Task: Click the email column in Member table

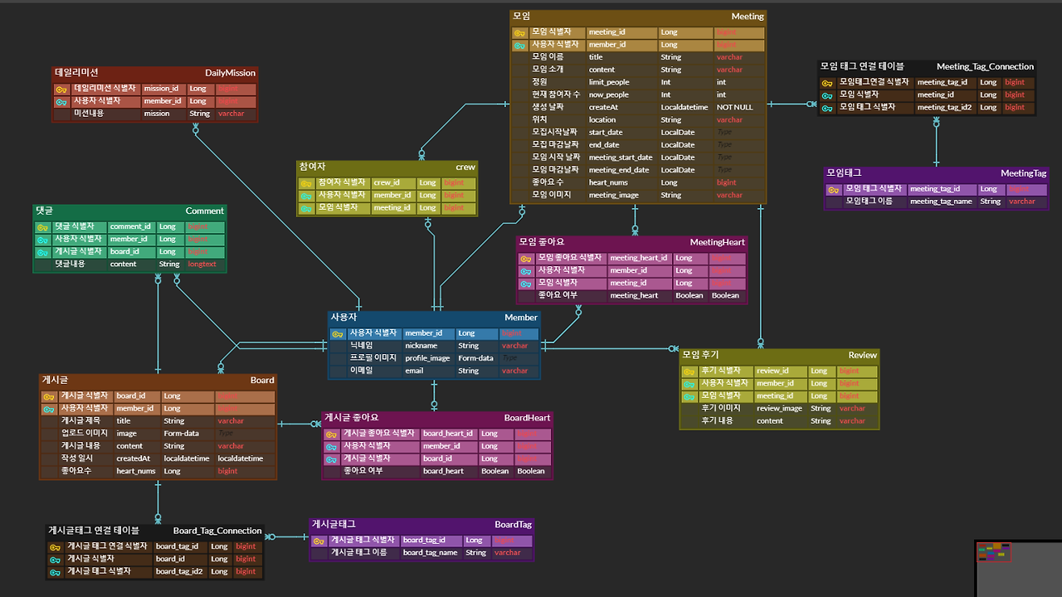Action: [414, 371]
